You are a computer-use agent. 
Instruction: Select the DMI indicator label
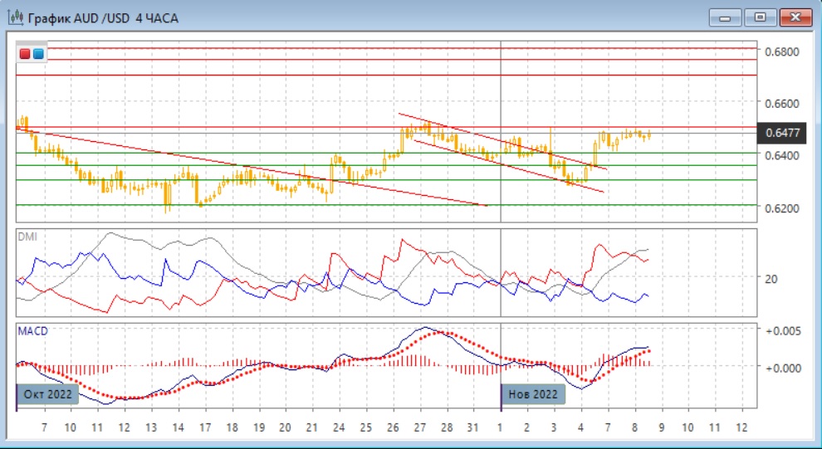[27, 237]
